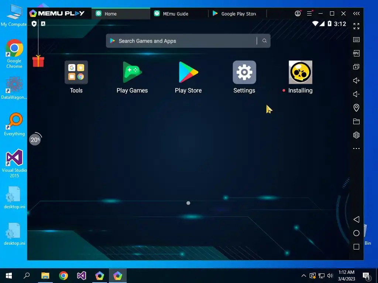378x283 pixels.
Task: Click the APK install icon
Action: click(x=356, y=53)
